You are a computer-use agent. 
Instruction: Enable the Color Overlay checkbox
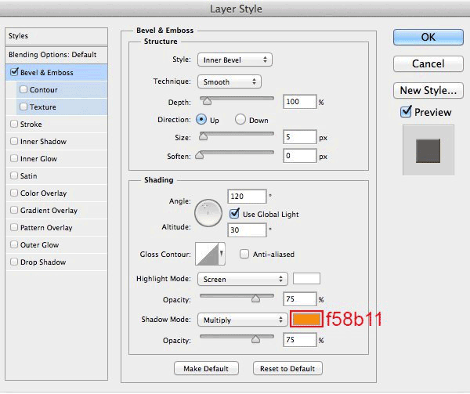pos(14,193)
